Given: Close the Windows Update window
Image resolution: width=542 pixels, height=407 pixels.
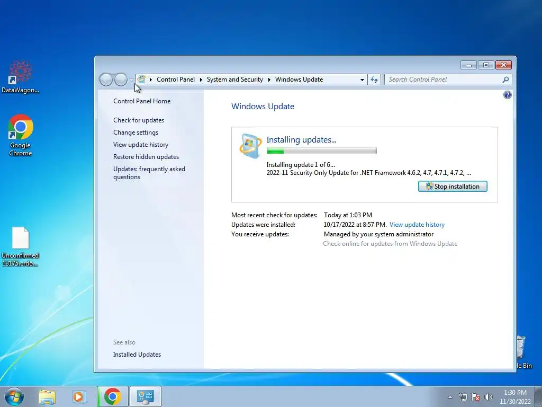Looking at the screenshot, I should click(x=504, y=65).
